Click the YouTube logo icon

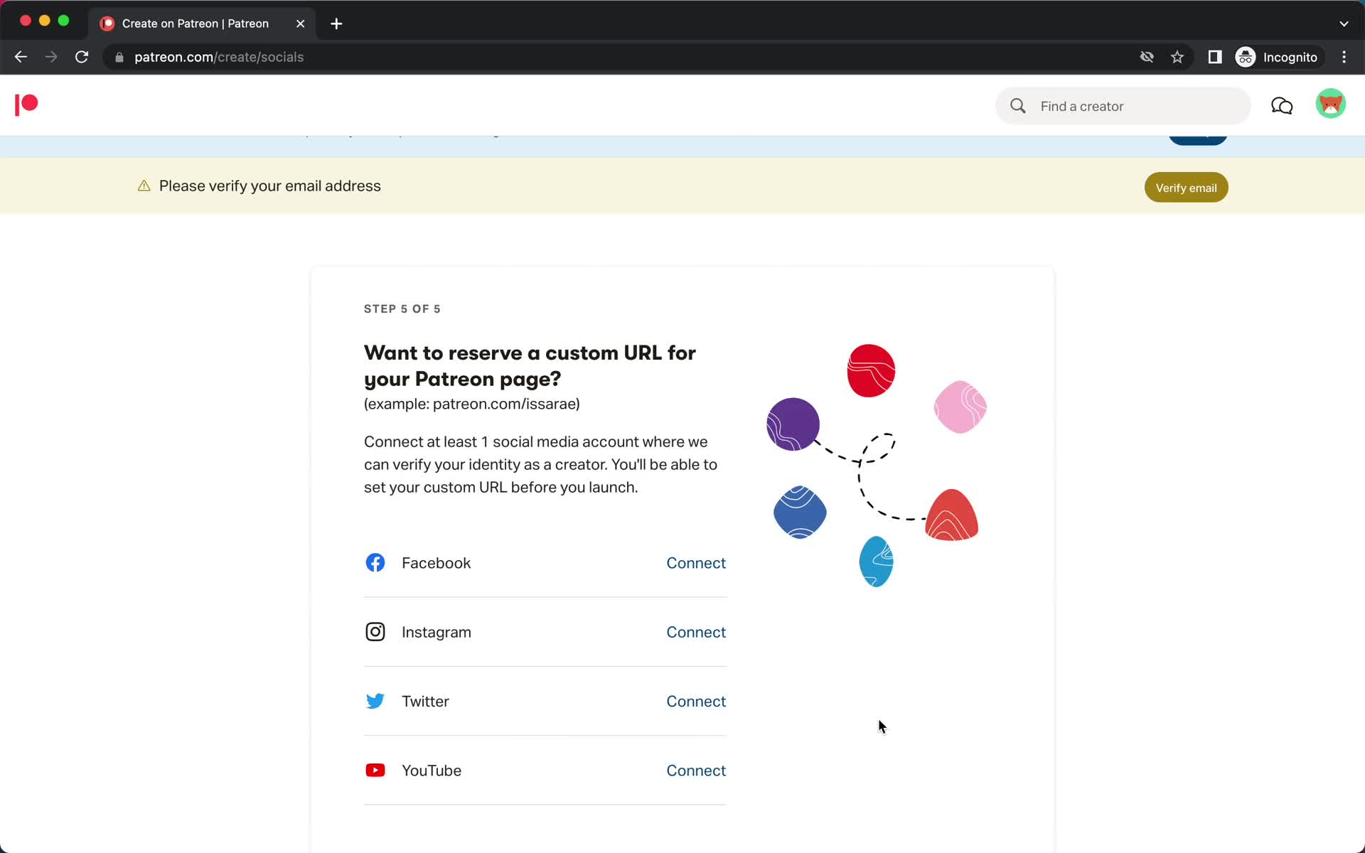pos(375,769)
